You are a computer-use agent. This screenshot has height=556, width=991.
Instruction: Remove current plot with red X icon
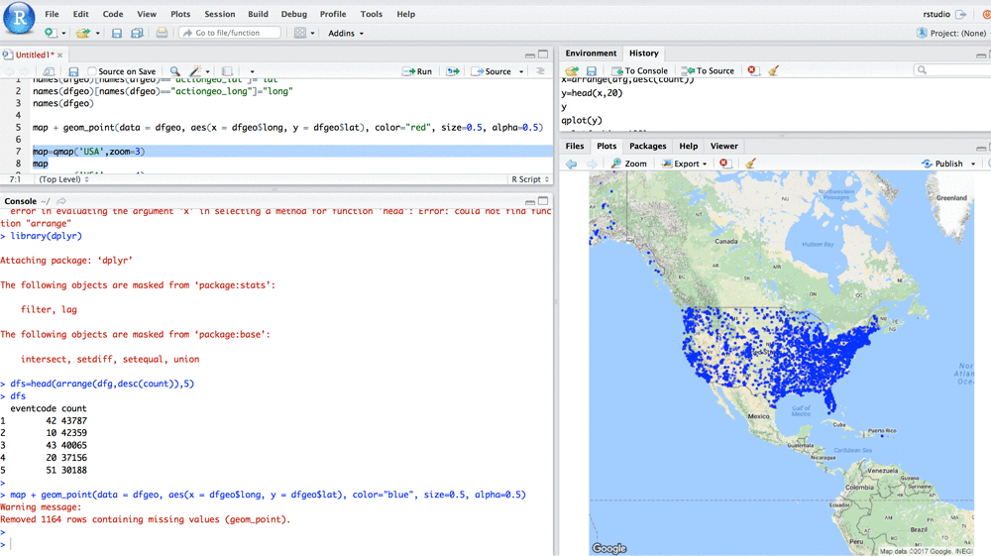(724, 164)
